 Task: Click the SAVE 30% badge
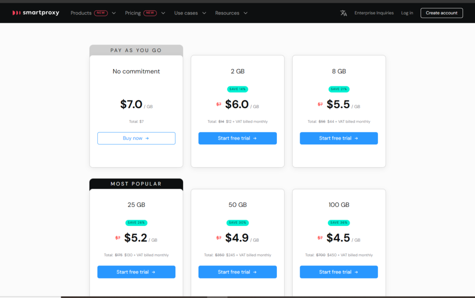(237, 222)
